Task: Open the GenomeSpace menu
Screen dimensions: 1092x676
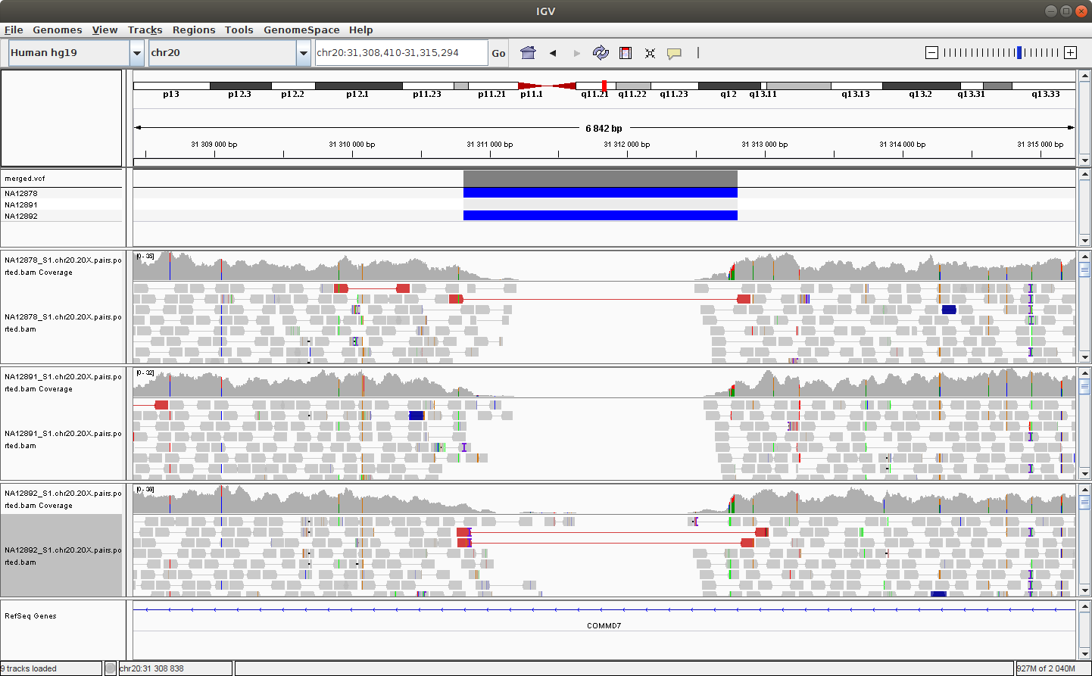Action: (x=301, y=30)
